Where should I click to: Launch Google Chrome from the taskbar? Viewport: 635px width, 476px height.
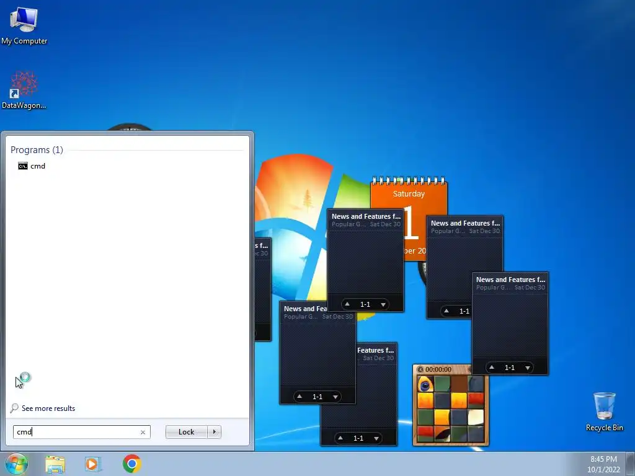tap(131, 464)
